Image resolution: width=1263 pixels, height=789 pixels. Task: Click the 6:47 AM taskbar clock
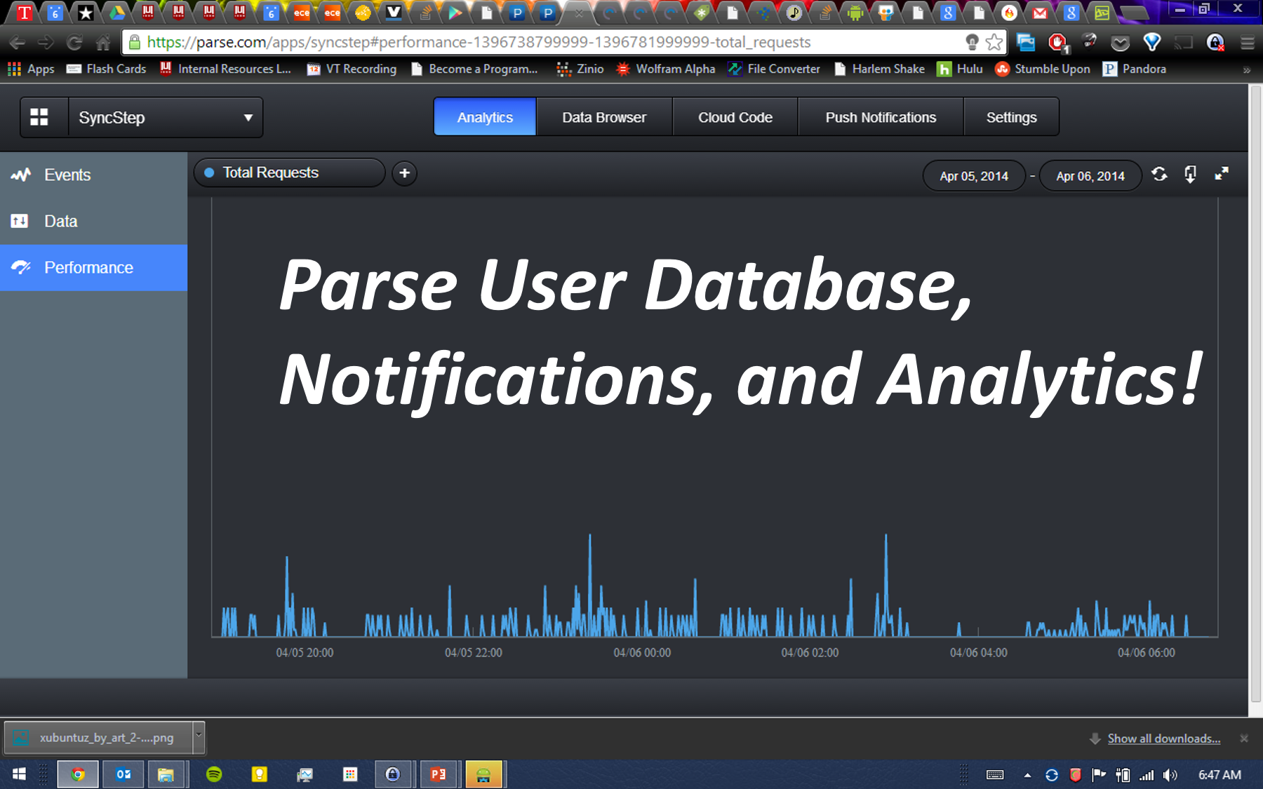(x=1219, y=775)
